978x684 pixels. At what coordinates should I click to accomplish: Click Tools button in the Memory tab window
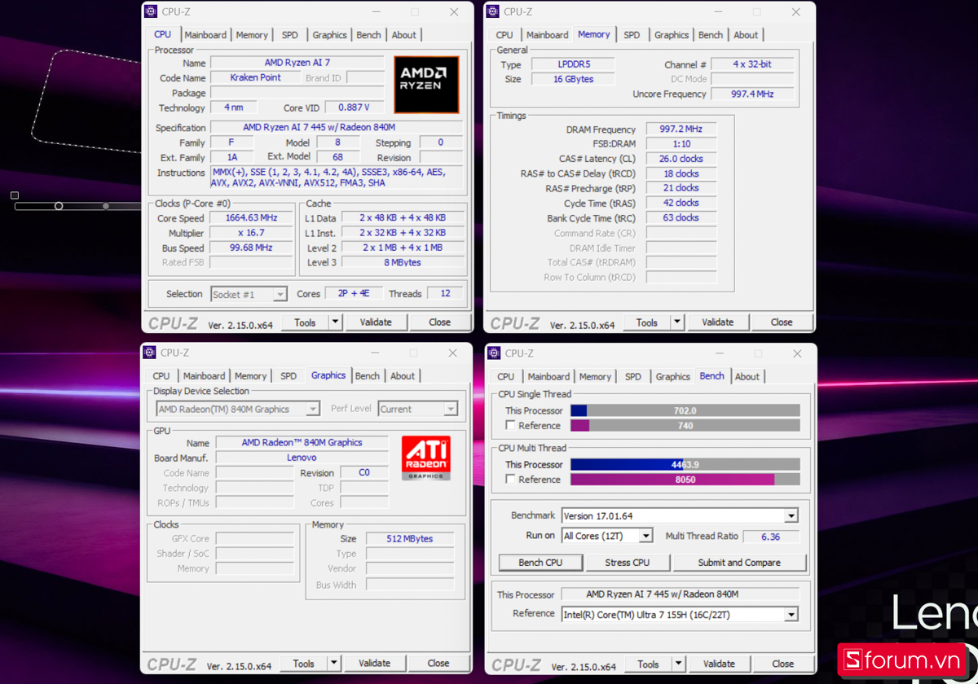(x=647, y=322)
